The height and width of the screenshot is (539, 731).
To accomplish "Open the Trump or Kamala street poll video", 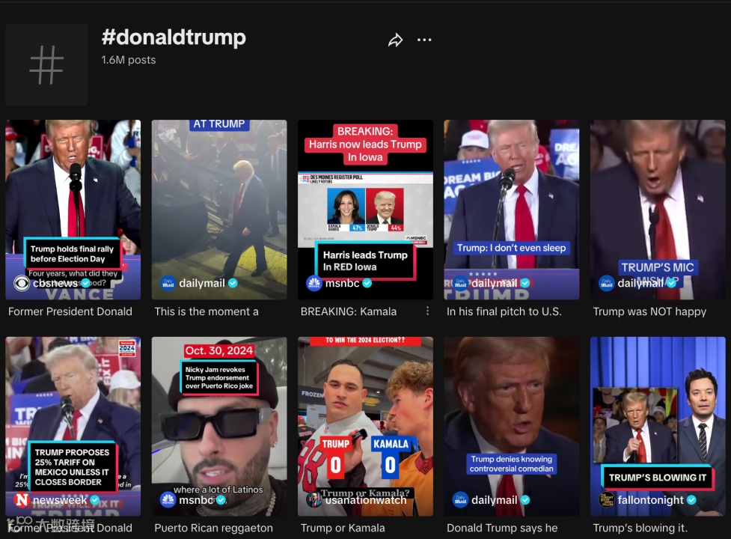I will (x=365, y=426).
